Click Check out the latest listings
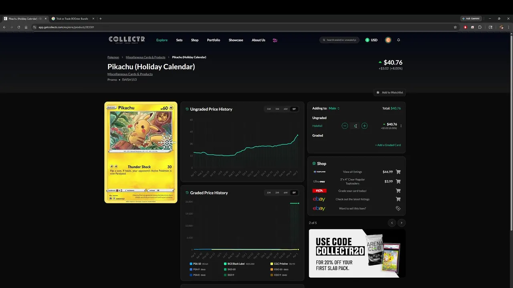Image resolution: width=513 pixels, height=288 pixels. pyautogui.click(x=352, y=199)
